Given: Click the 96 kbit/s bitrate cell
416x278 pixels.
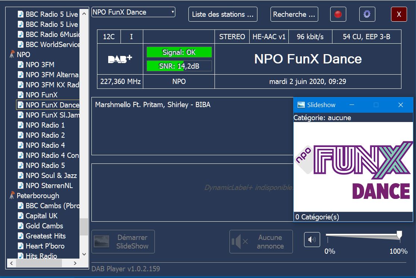Looking at the screenshot, I should point(310,37).
